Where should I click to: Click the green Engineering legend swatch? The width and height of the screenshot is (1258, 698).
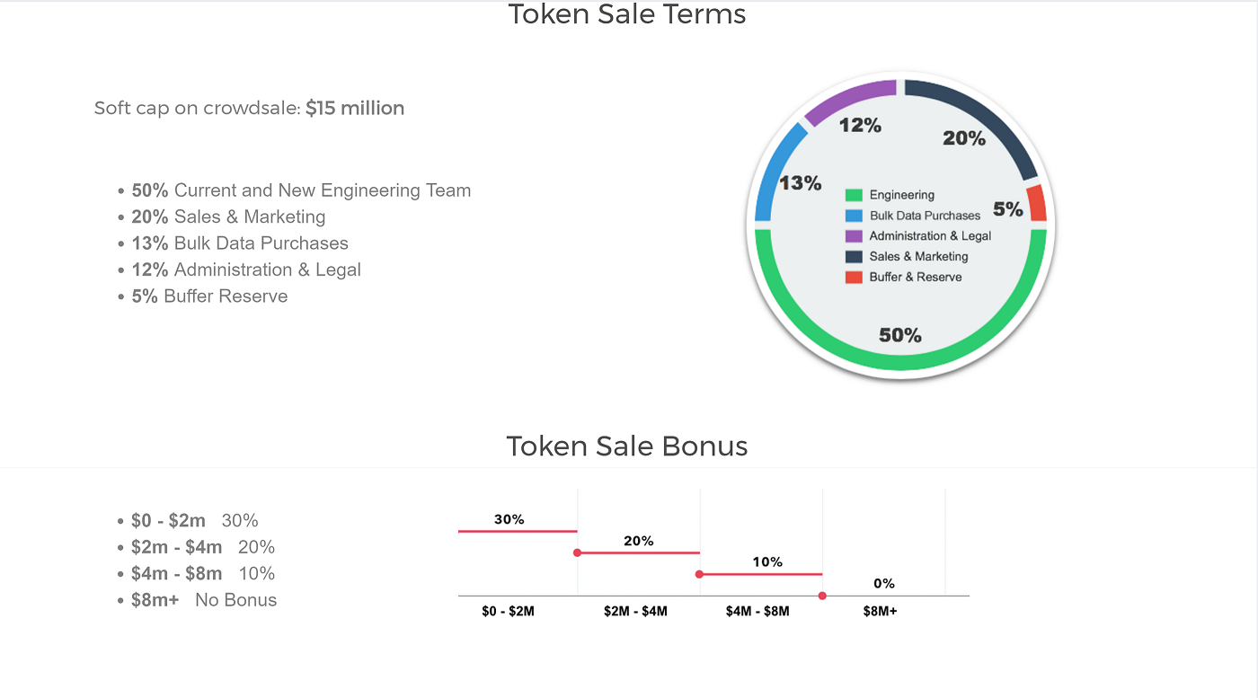coord(854,195)
